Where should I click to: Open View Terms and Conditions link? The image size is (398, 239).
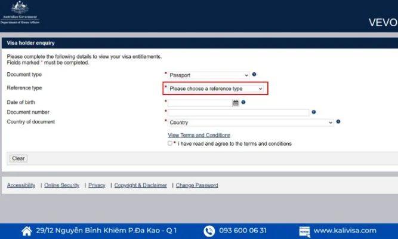(199, 135)
